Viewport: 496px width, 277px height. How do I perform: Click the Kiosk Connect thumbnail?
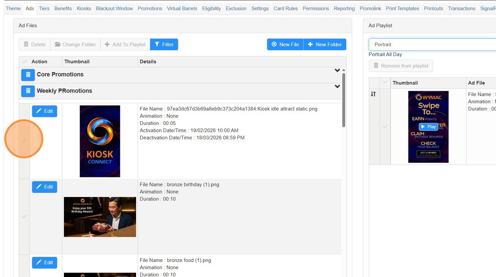click(100, 141)
